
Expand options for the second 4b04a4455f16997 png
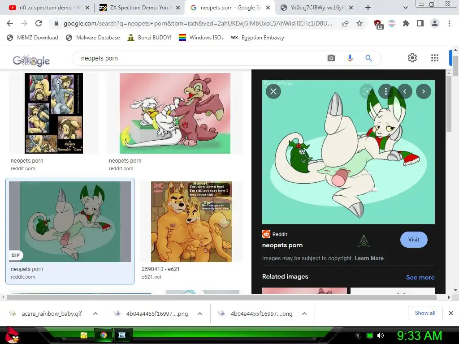[x=304, y=314]
